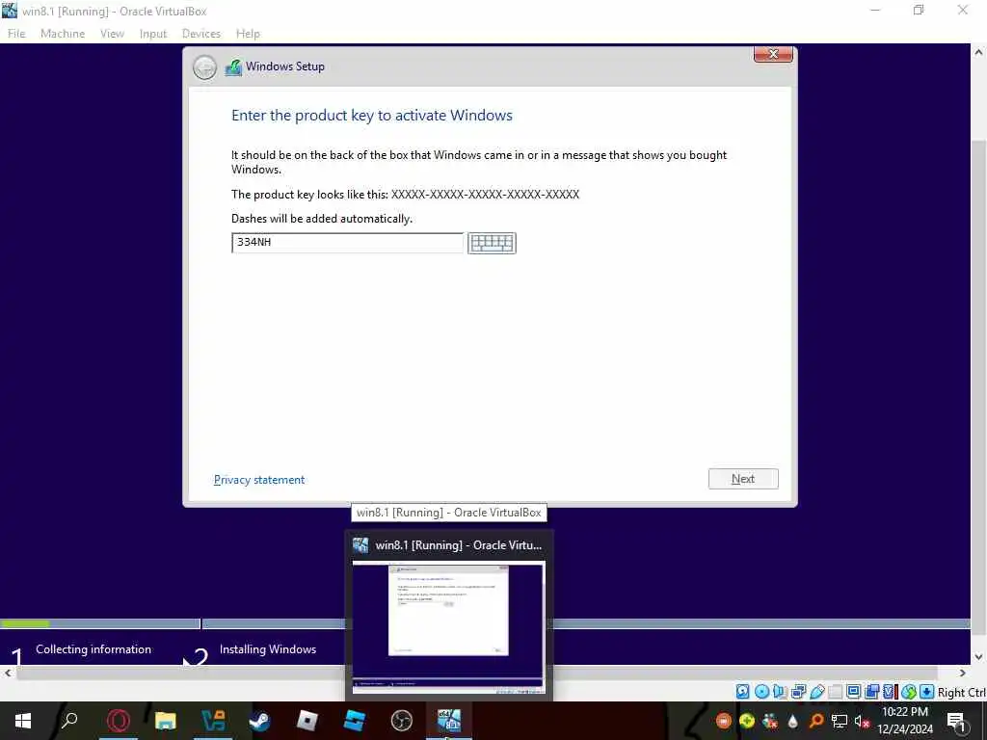Image resolution: width=987 pixels, height=740 pixels.
Task: Launch Steam from taskbar
Action: [260, 721]
